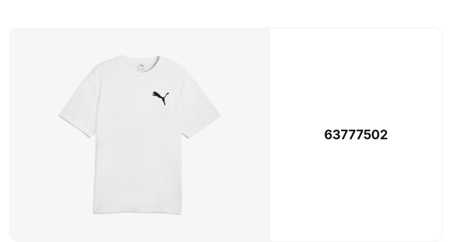Click the gray background right of the shirt
The width and height of the screenshot is (452, 242).
coord(245,135)
